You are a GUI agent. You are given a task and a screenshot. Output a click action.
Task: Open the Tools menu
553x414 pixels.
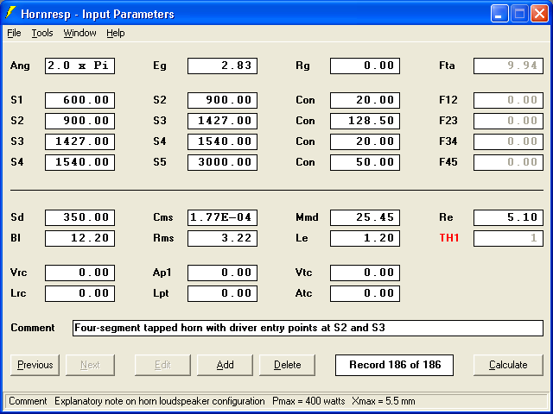[42, 33]
